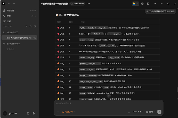178x118 pixels.
Task: Click the 汇总功能缺陷与优化建议报告 suggestion button
Action: pyautogui.click(x=160, y=11)
